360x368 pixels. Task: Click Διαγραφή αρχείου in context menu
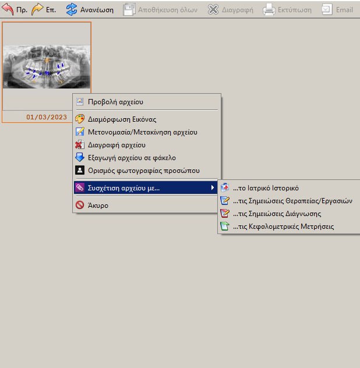click(117, 145)
